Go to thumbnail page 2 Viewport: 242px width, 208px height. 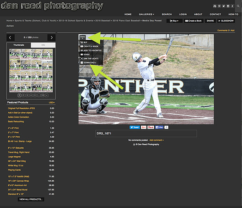[23, 95]
